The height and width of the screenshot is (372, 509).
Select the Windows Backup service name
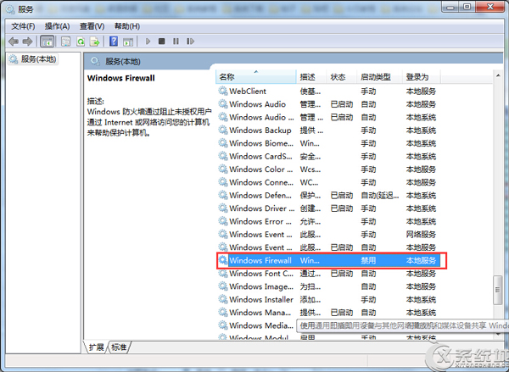point(260,130)
